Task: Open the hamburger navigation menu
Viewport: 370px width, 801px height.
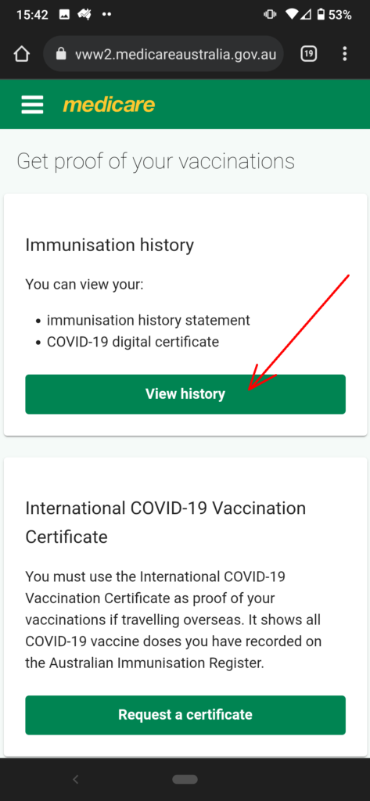Action: [x=32, y=106]
